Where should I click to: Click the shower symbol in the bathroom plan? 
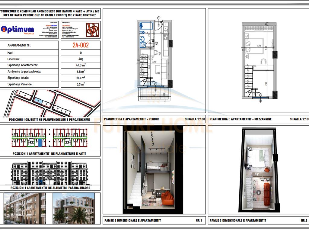click(x=146, y=25)
